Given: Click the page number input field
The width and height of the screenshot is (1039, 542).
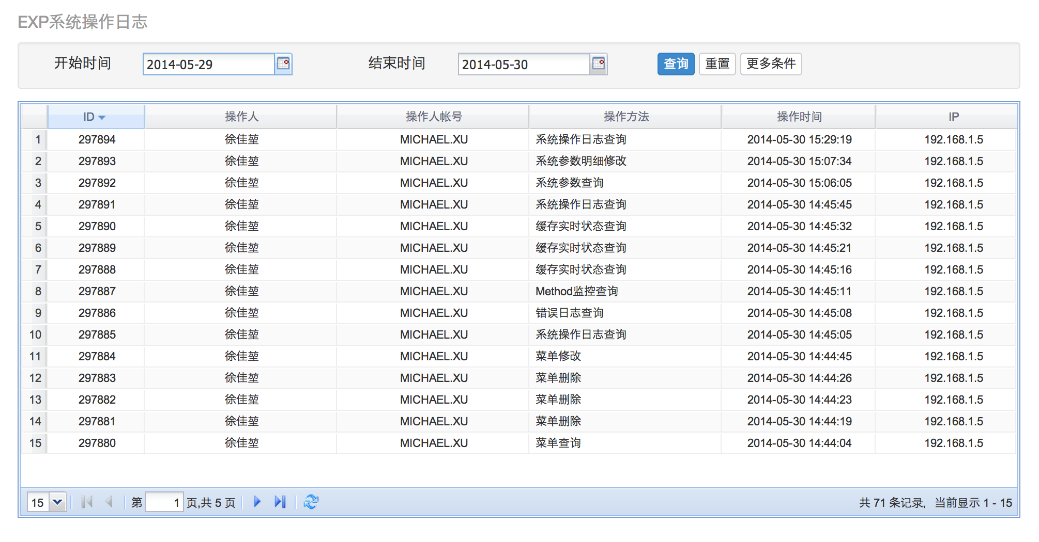Looking at the screenshot, I should [x=163, y=502].
